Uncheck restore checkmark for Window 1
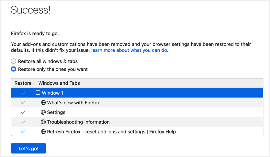Screen dimensions: 270x157 [23, 93]
